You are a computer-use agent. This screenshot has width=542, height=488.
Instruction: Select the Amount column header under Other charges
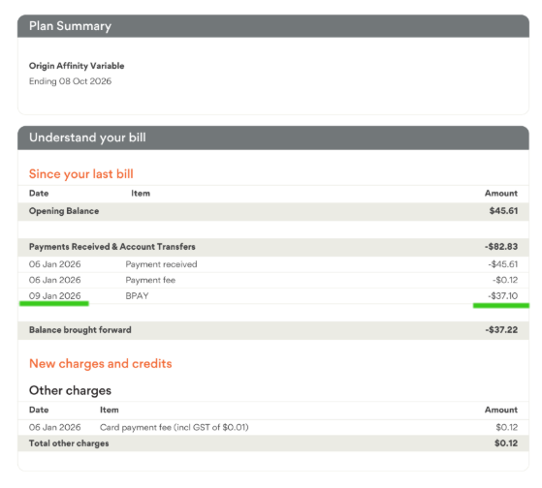click(x=501, y=410)
